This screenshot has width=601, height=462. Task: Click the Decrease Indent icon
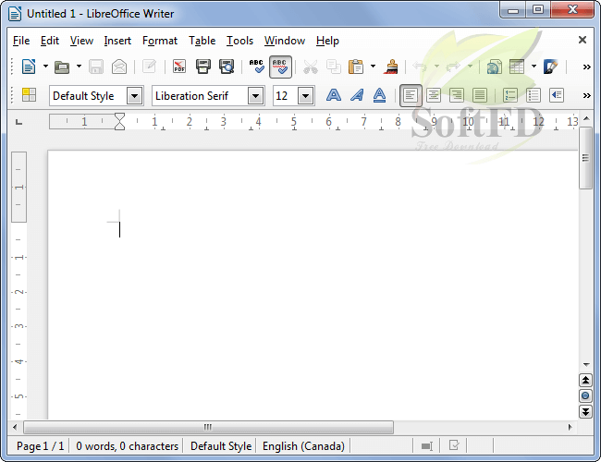click(556, 95)
